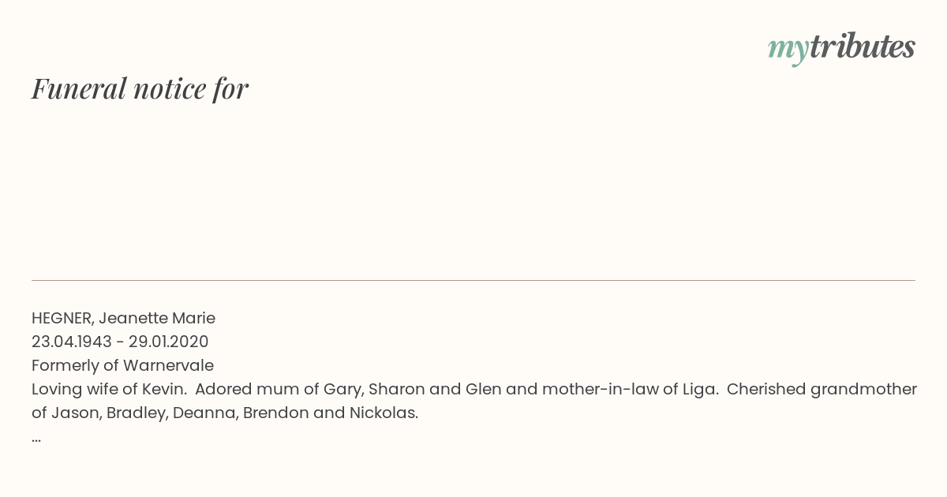Click the "Funeral notice for" heading
Screen dimensions: 947x497
pos(140,88)
